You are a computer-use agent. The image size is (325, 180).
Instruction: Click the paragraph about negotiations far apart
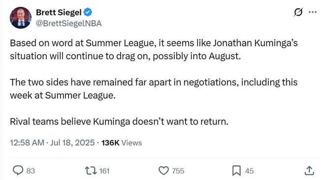click(154, 89)
